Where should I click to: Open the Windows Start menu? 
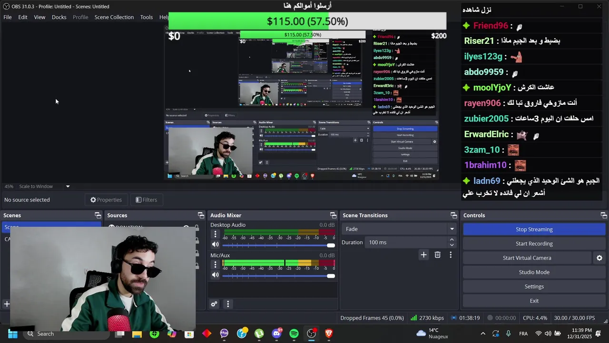pos(13,333)
